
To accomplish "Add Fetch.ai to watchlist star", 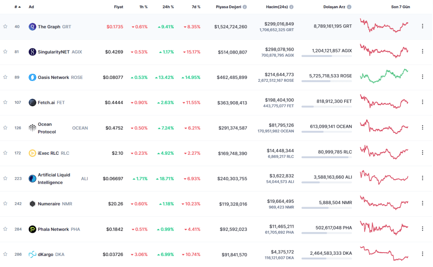I will click(5, 102).
